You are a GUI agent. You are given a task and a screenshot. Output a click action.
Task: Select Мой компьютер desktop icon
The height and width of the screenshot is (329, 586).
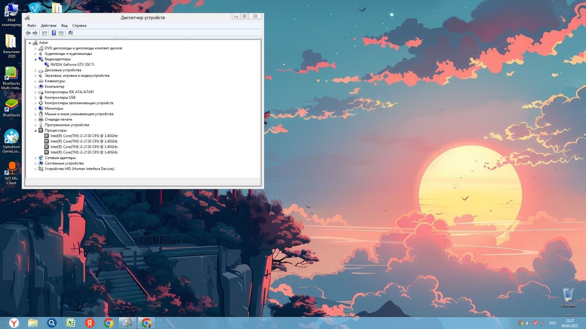11,15
